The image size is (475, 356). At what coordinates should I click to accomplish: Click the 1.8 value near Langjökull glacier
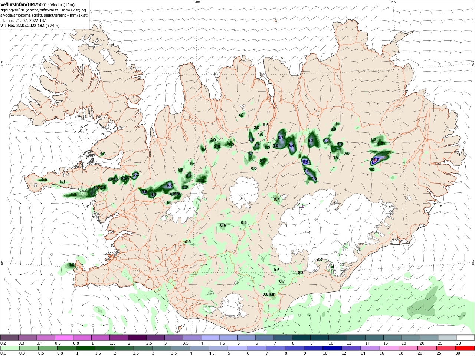pos(169,203)
